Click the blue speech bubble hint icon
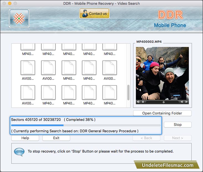The width and height of the screenshot is (203, 172). point(19,152)
